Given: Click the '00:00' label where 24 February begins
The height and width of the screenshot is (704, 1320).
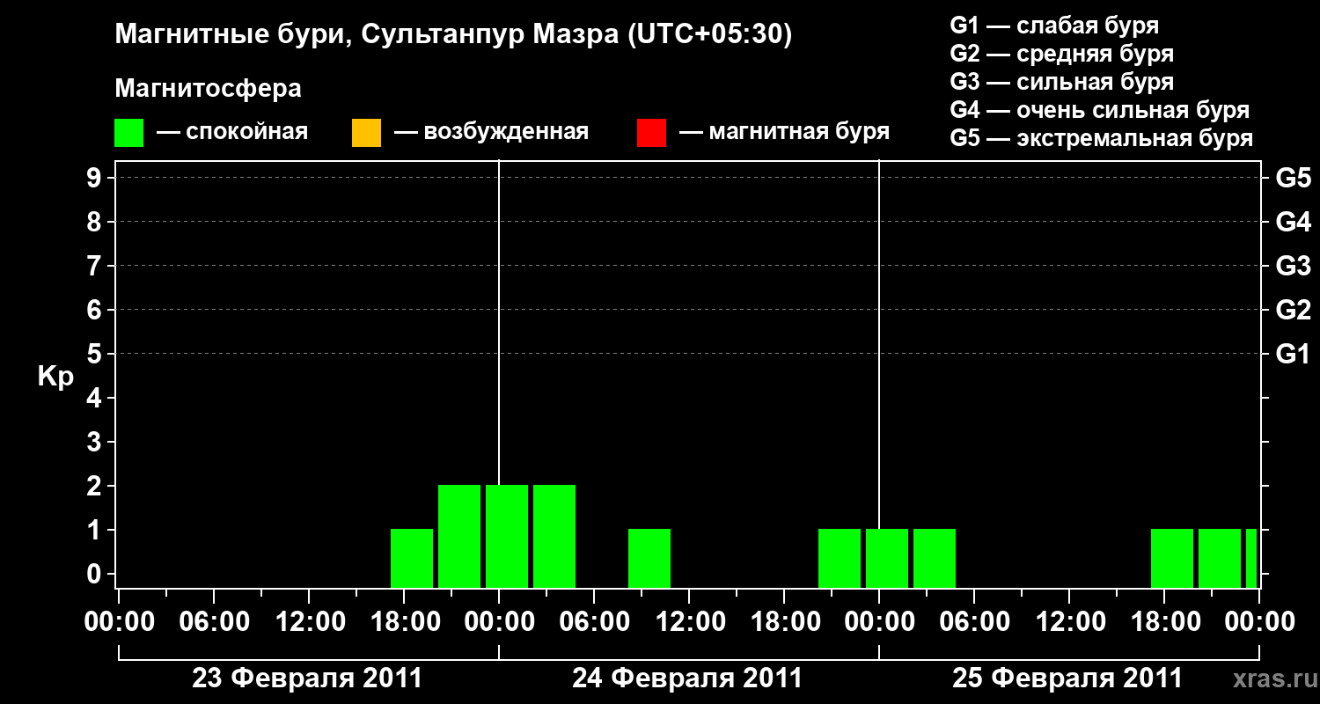Looking at the screenshot, I should 499,622.
